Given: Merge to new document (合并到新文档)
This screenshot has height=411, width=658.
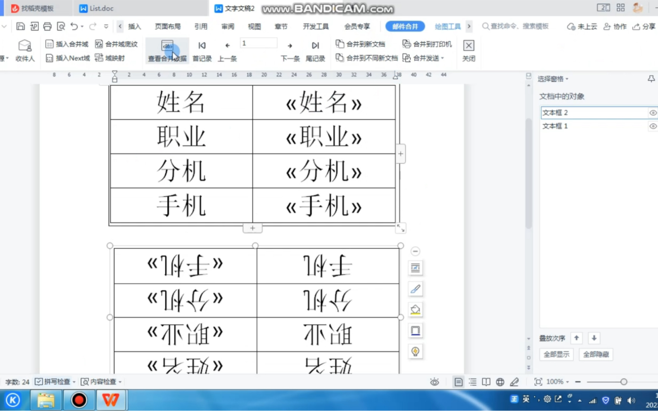Looking at the screenshot, I should click(361, 44).
